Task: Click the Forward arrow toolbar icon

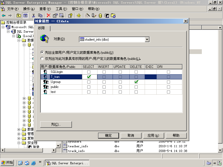Action: 10,16
